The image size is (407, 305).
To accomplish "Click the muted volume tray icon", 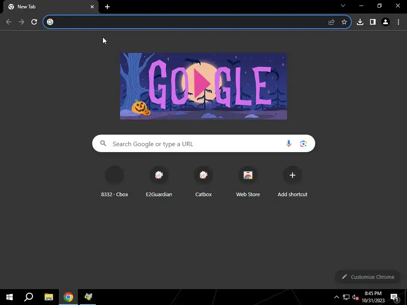I will point(356,297).
